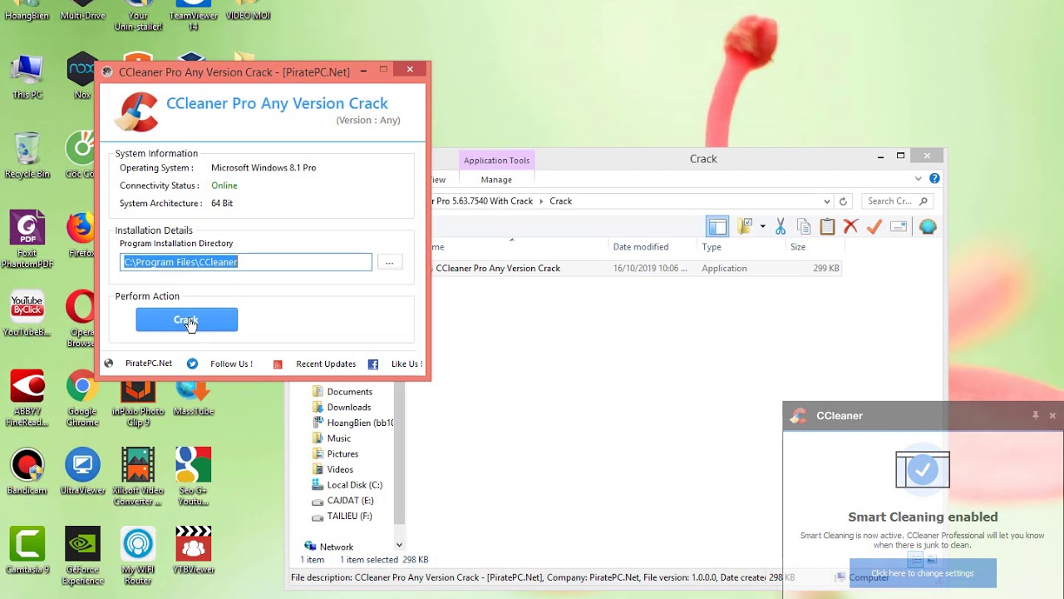Open the Recent Updates feed link
This screenshot has height=599, width=1064.
[326, 364]
